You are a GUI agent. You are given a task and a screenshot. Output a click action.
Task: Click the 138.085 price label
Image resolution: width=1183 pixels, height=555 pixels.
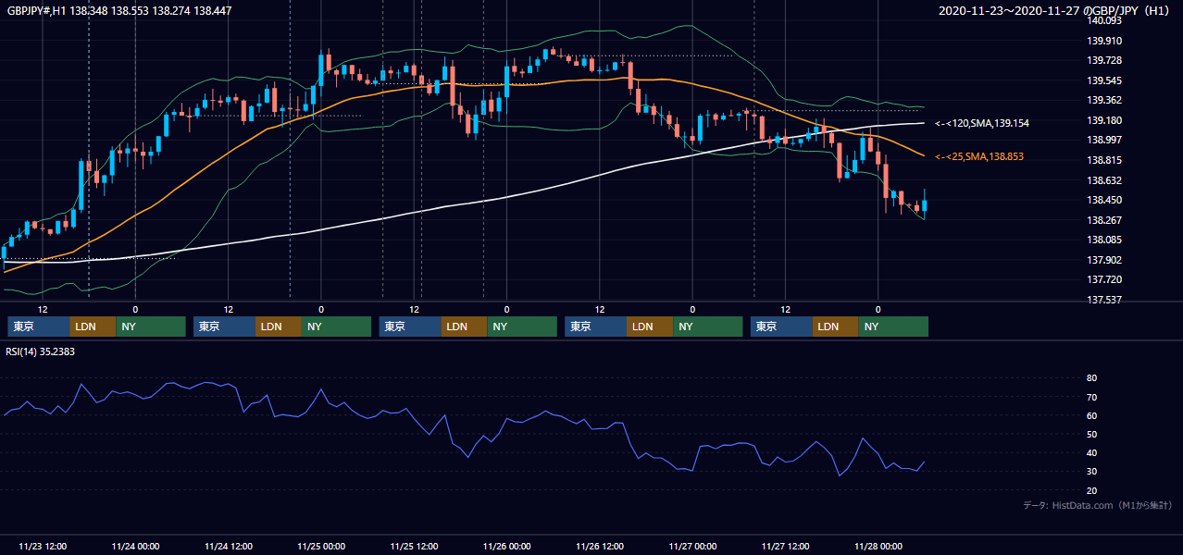(1103, 240)
